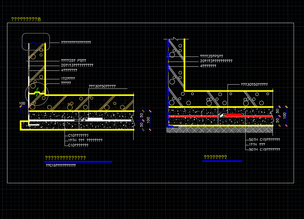Viewport: 304px width, 219px height.
Task: Select the horizontal 100 dimension at left wall
Action: point(22,104)
